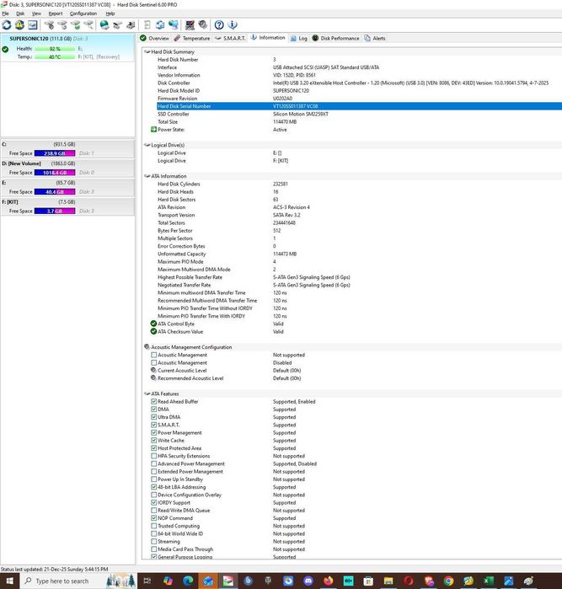The height and width of the screenshot is (589, 562).
Task: Open the Disk menu
Action: point(20,13)
